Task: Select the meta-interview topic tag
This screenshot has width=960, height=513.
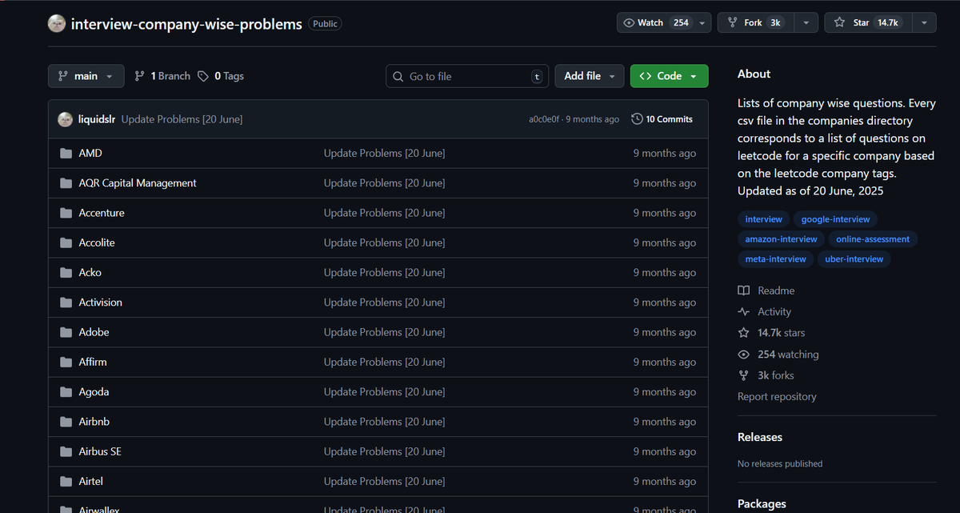Action: 776,259
